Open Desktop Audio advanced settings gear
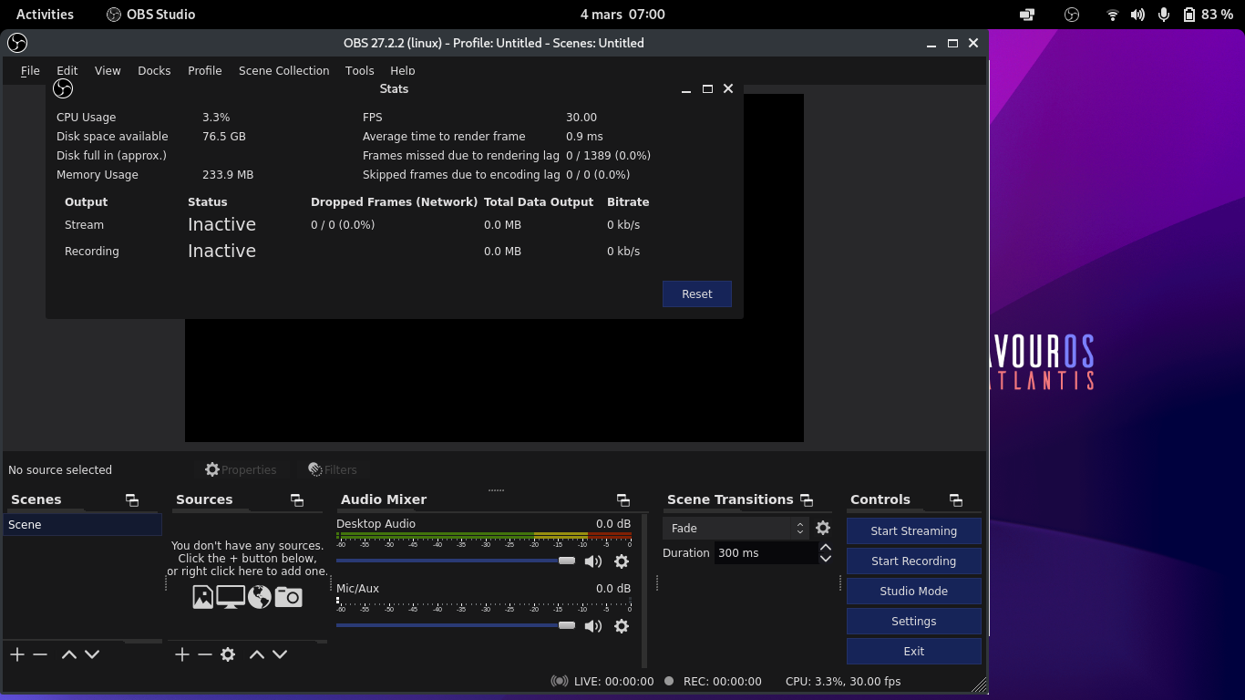The image size is (1245, 700). point(622,561)
